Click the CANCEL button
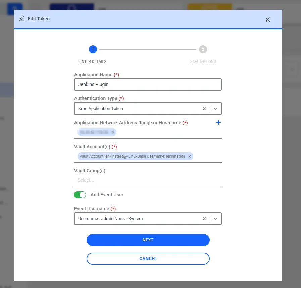301x288 pixels. click(148, 259)
